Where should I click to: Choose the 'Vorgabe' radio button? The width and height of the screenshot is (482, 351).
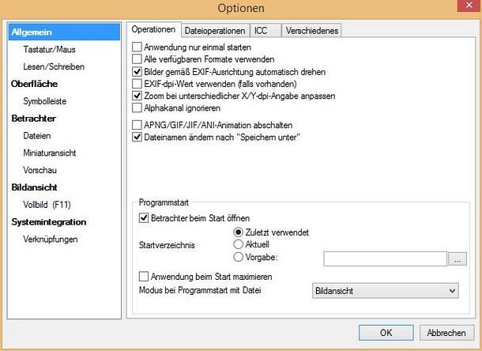click(239, 257)
